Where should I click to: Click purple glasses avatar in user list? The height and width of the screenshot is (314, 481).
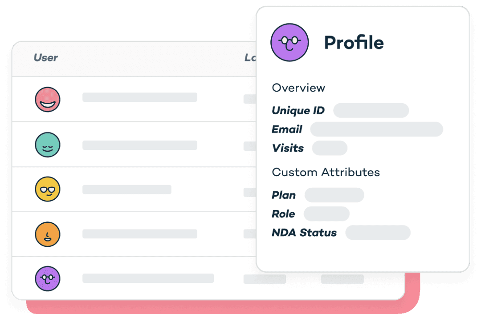48,278
